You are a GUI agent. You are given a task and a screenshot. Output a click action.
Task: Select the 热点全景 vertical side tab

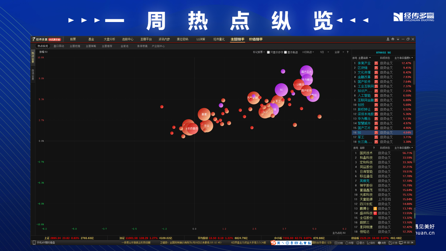33,58
